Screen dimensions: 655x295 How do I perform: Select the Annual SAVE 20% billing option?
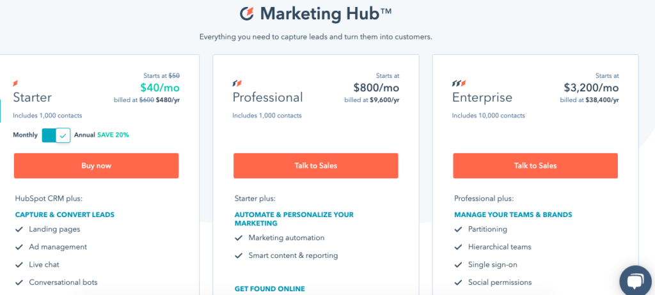click(102, 135)
